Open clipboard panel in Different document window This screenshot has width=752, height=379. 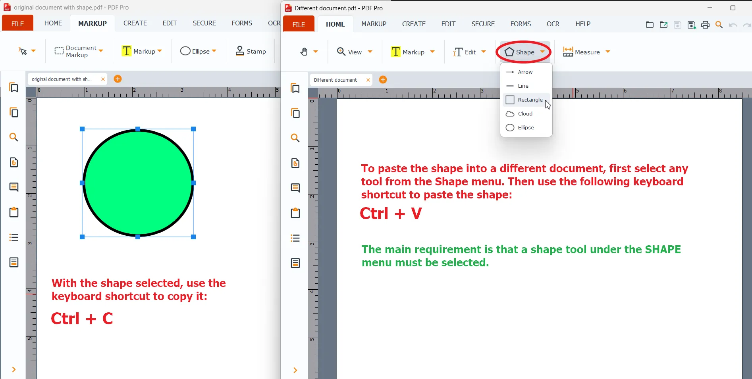tap(295, 213)
